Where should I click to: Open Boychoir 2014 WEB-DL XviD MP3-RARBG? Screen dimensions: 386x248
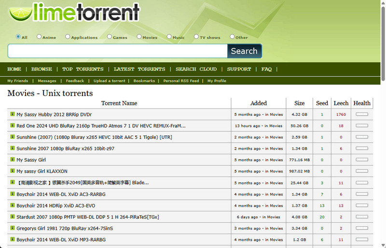61,240
